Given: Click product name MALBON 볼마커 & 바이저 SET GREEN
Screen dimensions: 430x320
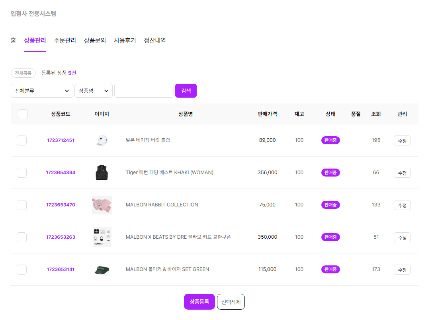Looking at the screenshot, I should pyautogui.click(x=167, y=269).
